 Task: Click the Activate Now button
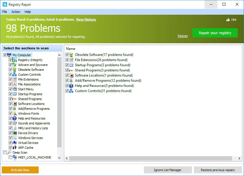point(20,170)
